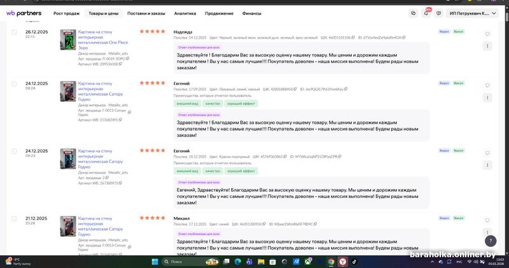The image size is (509, 268).
Task: Open the chat icon left of the bell
Action: point(413,13)
